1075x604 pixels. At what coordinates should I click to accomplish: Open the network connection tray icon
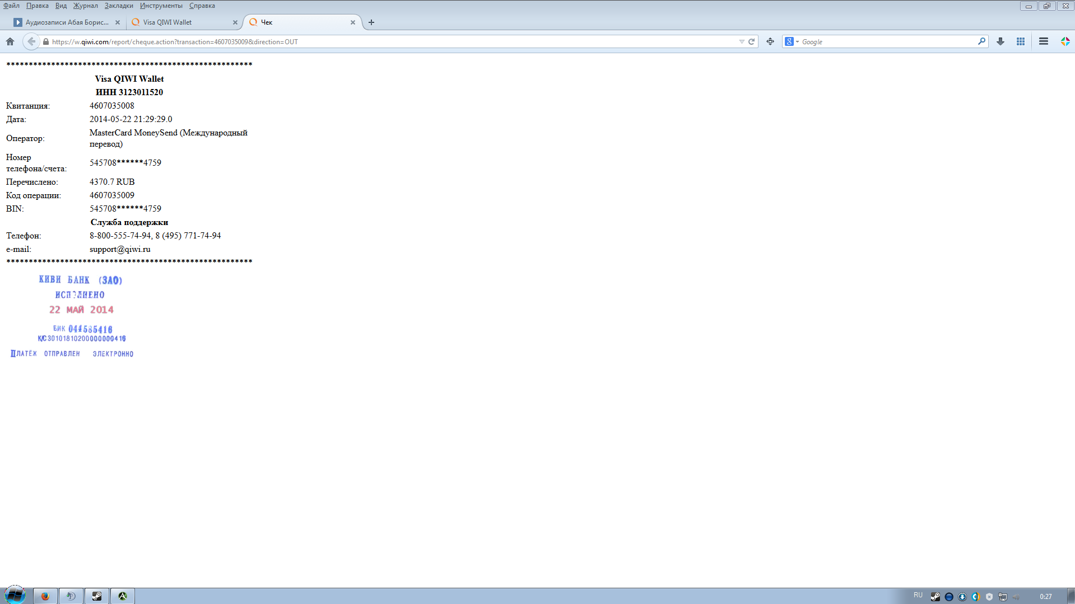coord(1003,597)
